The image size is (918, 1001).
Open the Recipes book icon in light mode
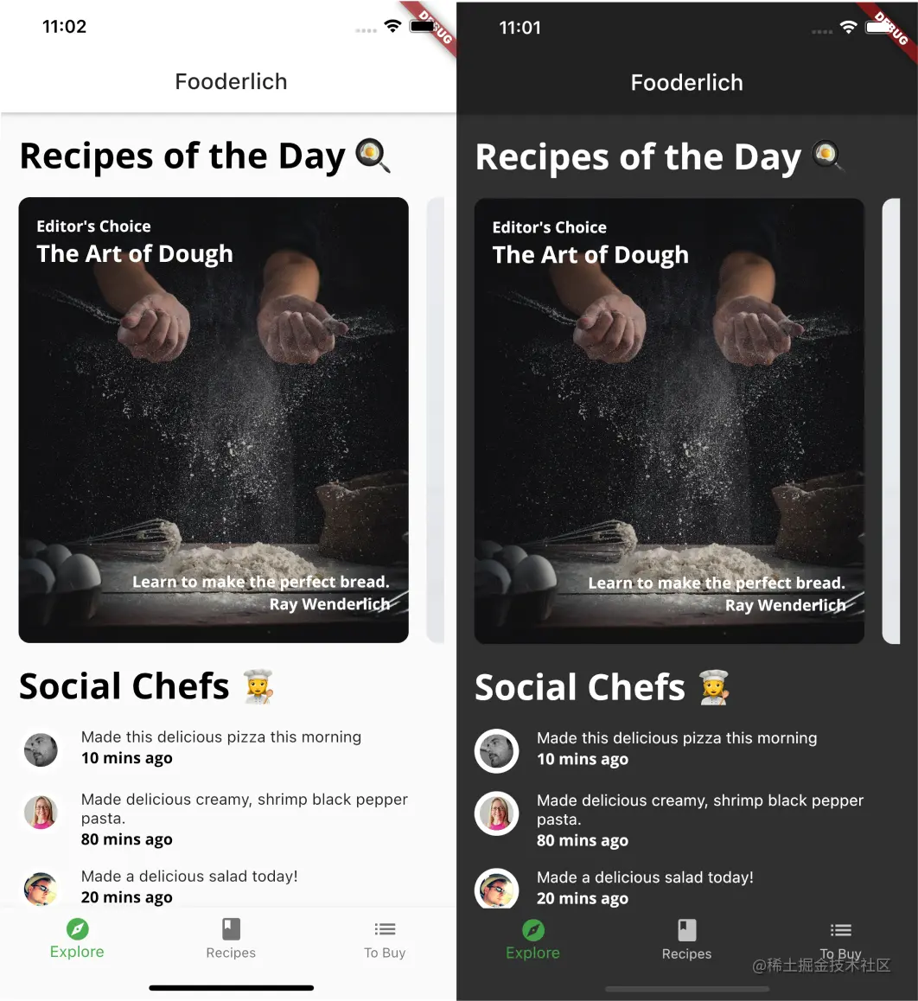click(x=231, y=929)
